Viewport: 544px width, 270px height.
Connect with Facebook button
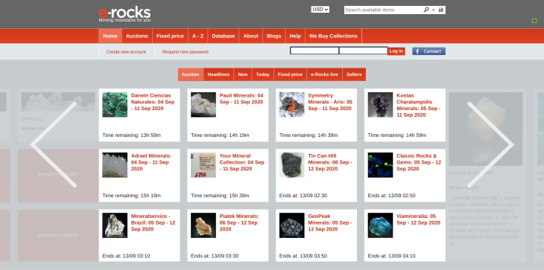point(428,51)
